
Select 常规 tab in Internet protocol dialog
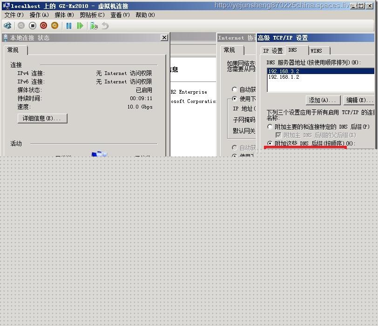(x=232, y=50)
